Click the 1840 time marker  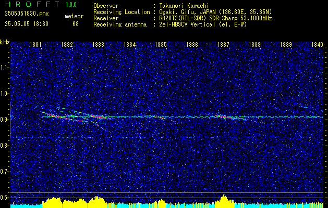click(318, 44)
